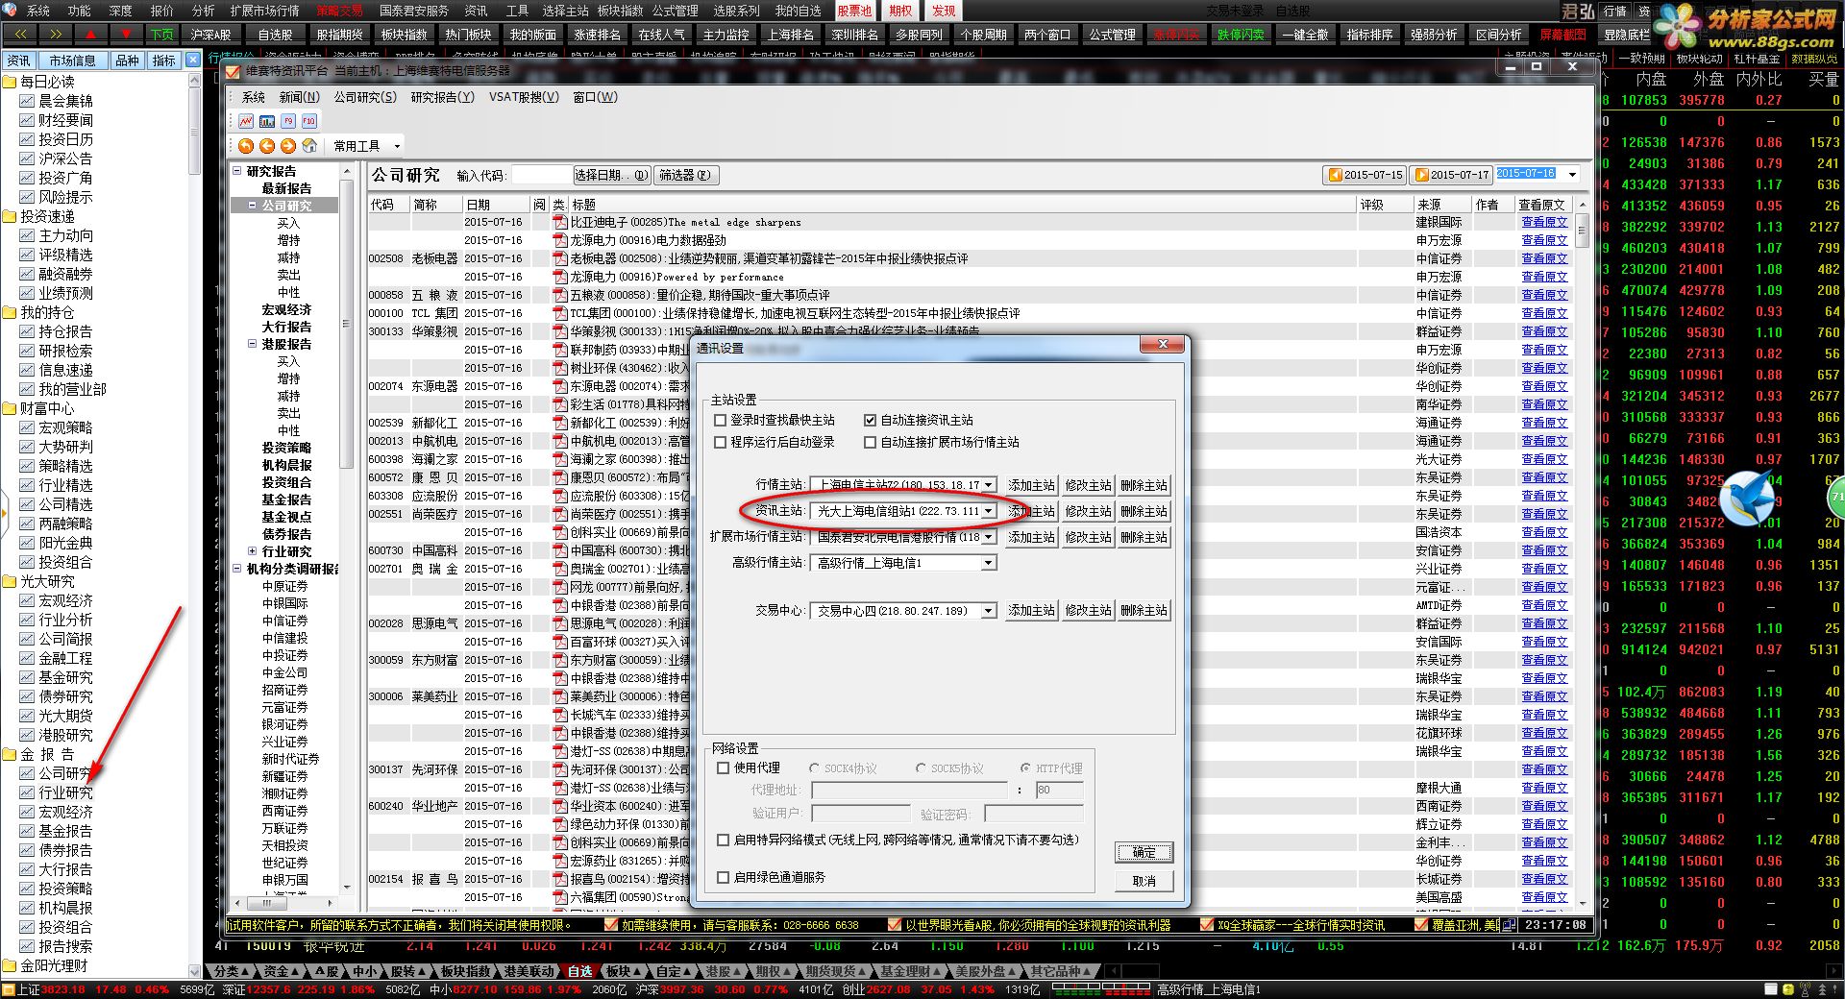Image resolution: width=1845 pixels, height=999 pixels.
Task: Open 行情主站 dropdown
Action: 989,485
